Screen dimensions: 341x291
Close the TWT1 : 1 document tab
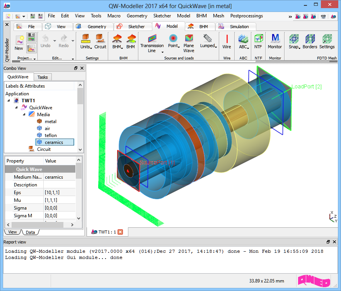click(x=120, y=232)
